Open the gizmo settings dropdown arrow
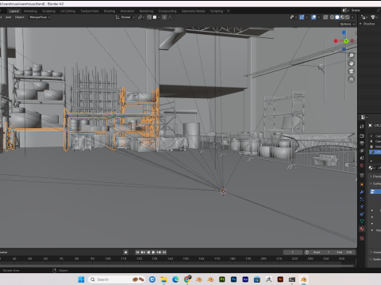 click(x=306, y=17)
